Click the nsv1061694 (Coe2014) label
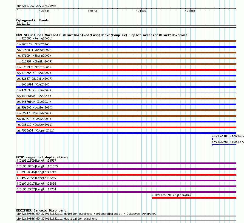The width and height of the screenshot is (244, 223). click(x=33, y=84)
